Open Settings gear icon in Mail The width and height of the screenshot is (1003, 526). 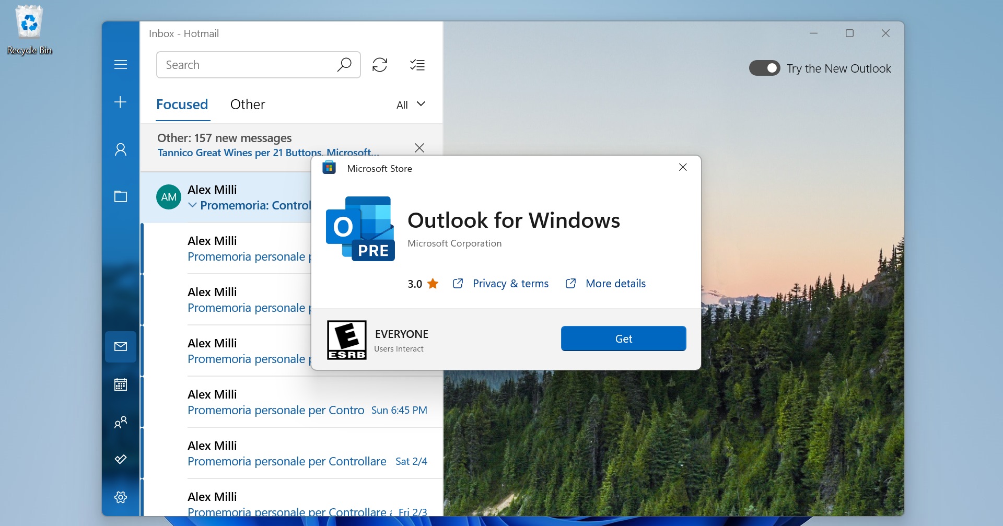(x=121, y=497)
